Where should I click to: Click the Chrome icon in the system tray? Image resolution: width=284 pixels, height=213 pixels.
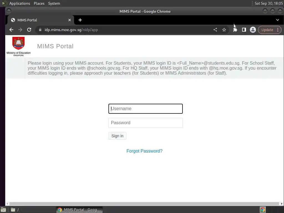tap(263, 210)
